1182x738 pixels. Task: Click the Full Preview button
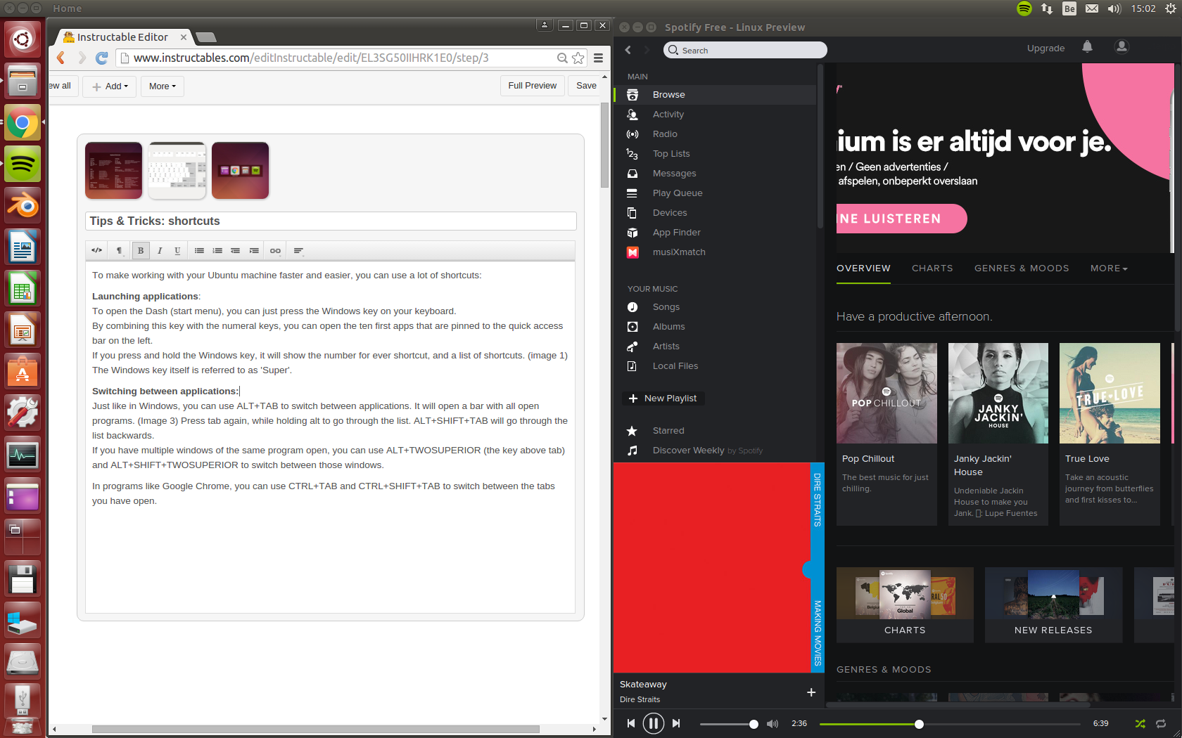[532, 86]
